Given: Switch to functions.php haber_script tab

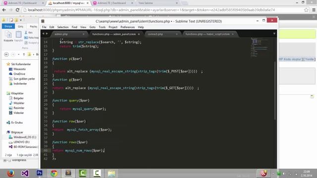Looking at the screenshot, I should tap(208, 34).
